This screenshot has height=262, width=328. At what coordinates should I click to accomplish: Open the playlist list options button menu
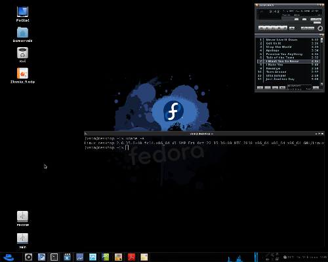pos(316,88)
